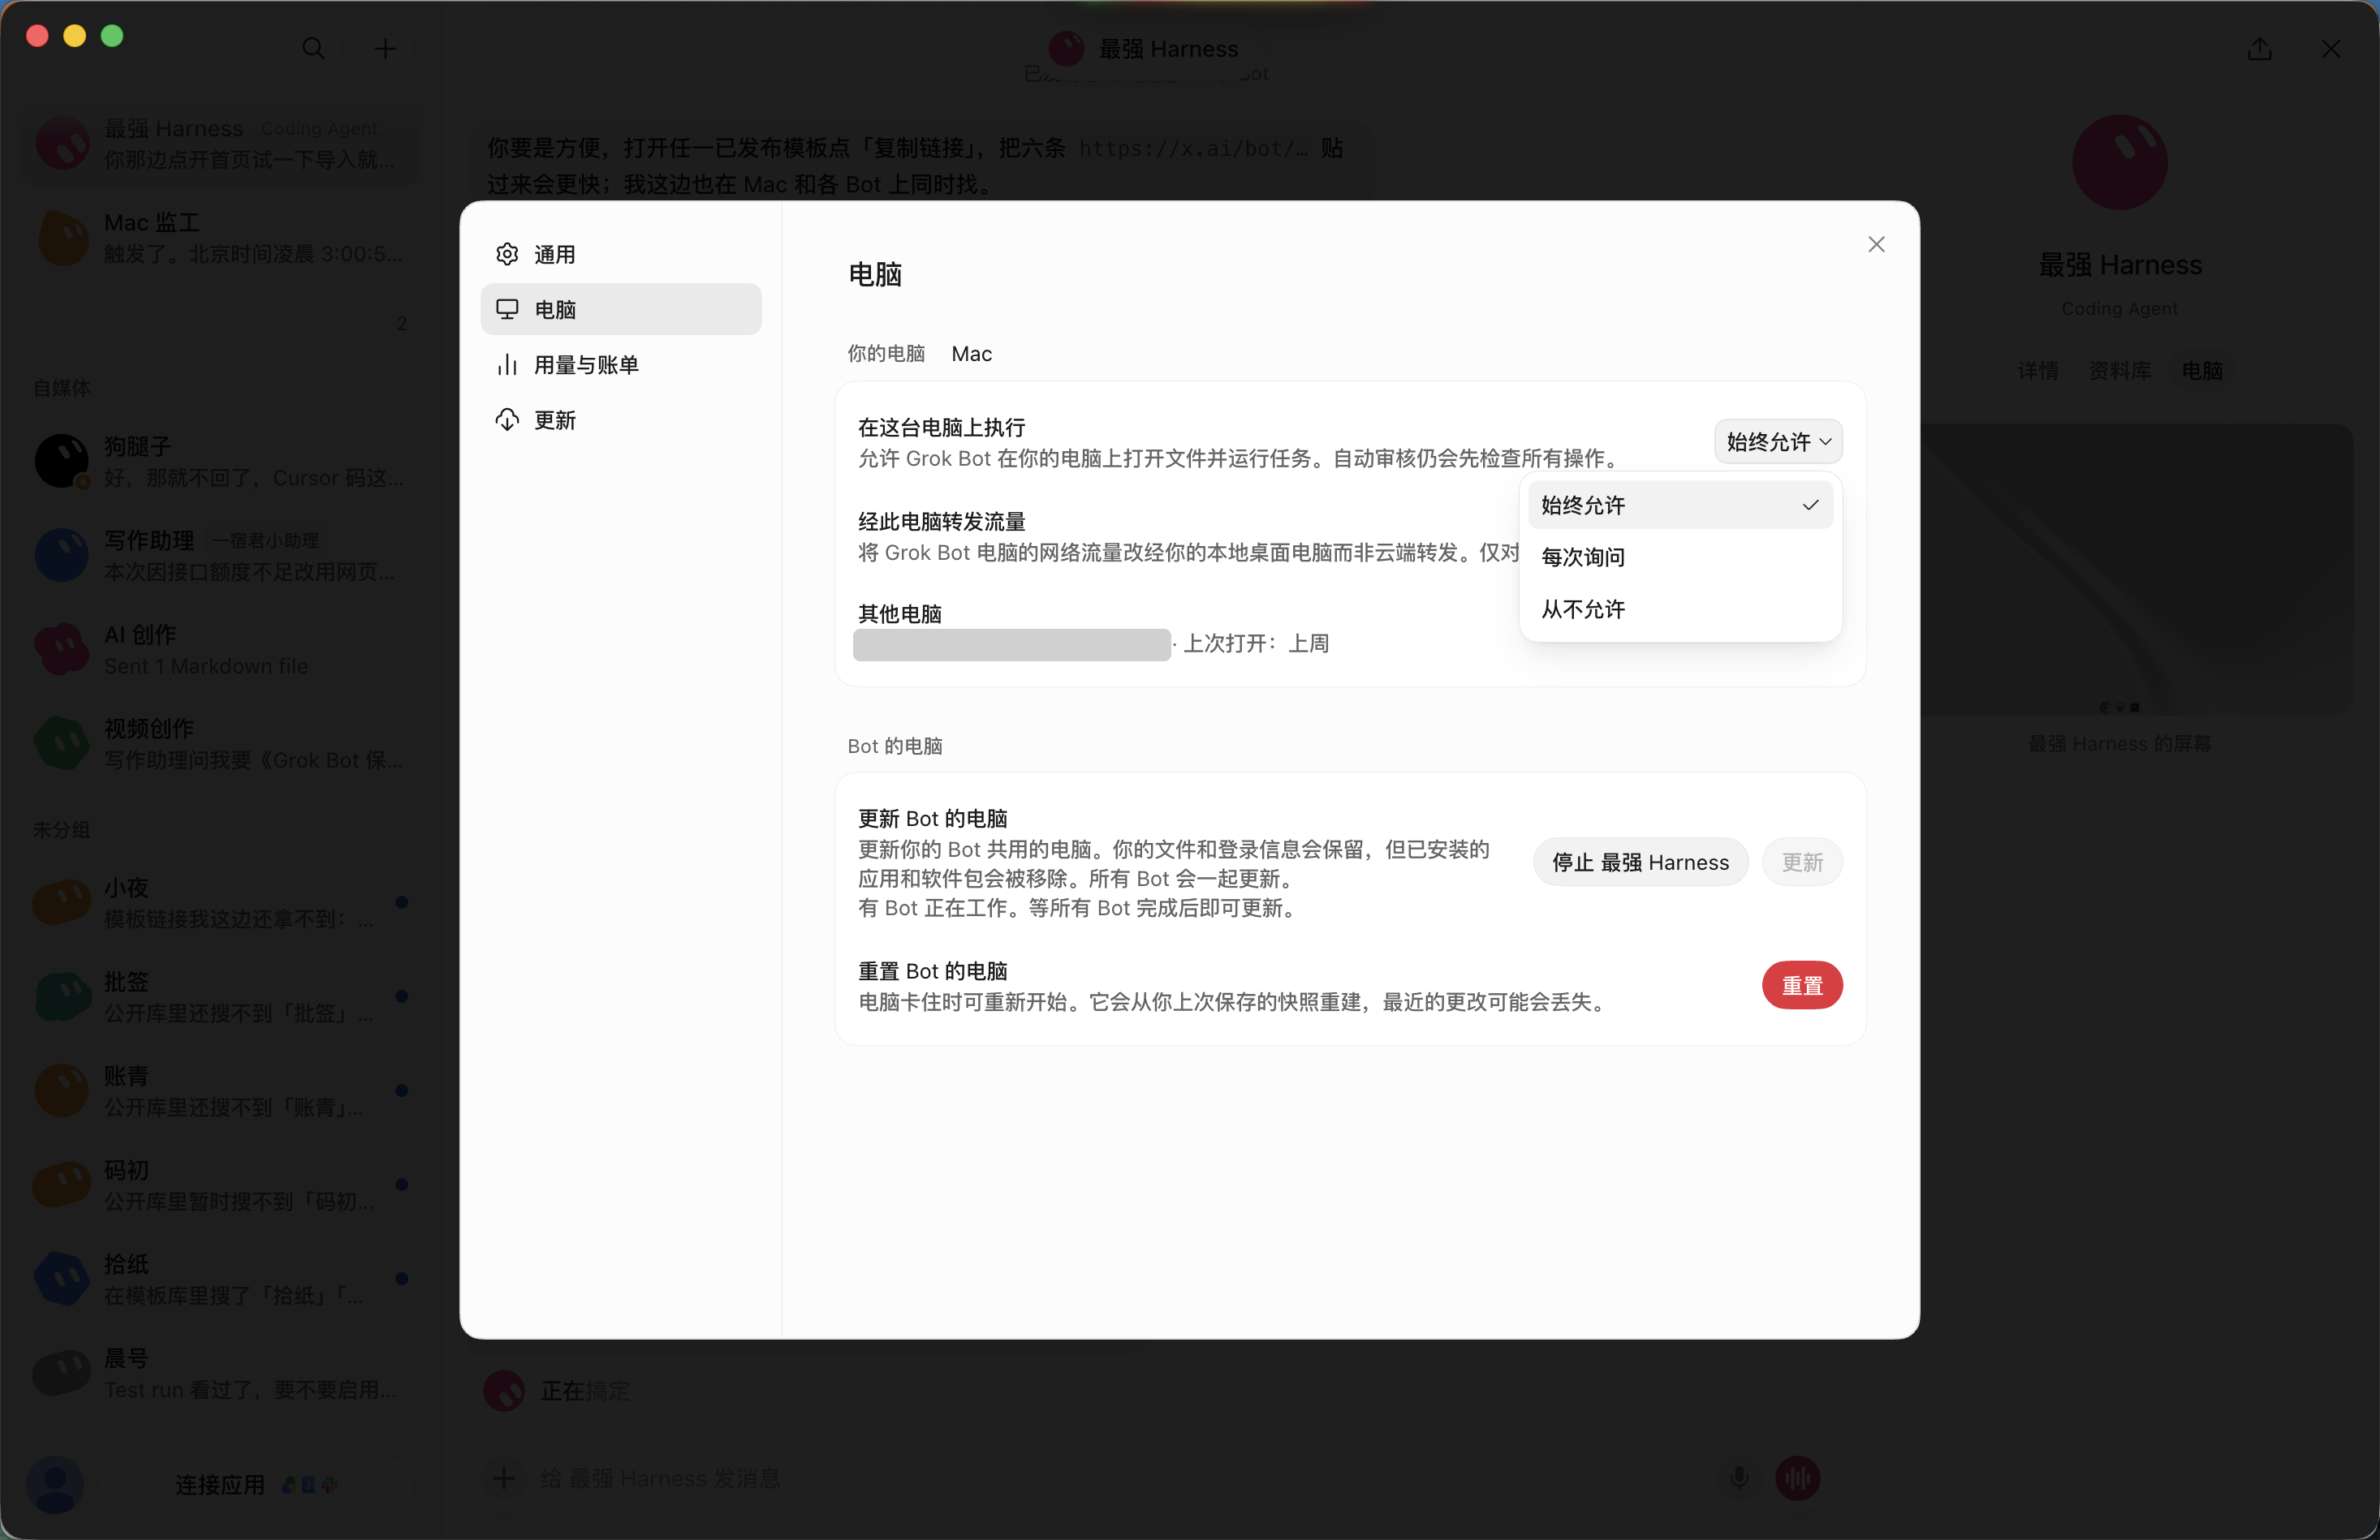The width and height of the screenshot is (2380, 1540).
Task: Click the disabled 更新 button
Action: pos(1802,862)
